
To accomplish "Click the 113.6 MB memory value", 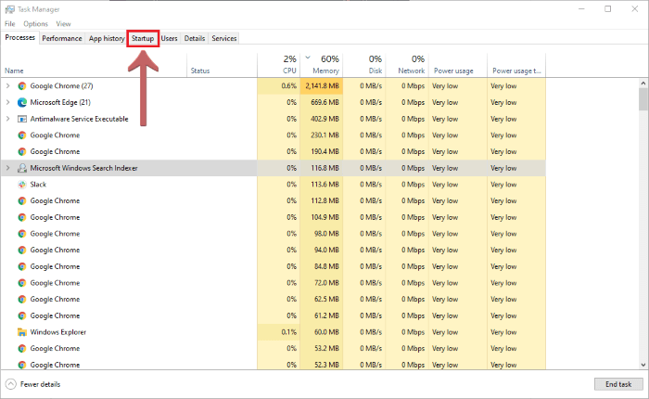I will pos(324,185).
